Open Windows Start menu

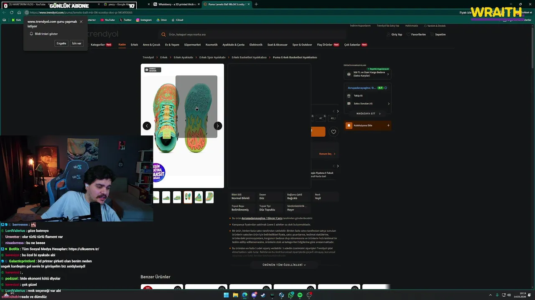pos(226,295)
